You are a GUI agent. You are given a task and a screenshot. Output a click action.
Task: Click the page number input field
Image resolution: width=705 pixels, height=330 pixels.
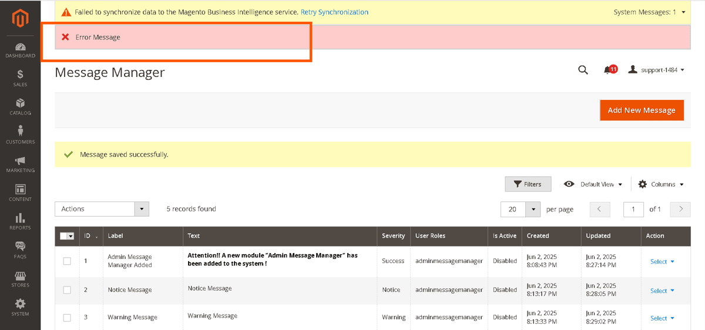(x=633, y=209)
